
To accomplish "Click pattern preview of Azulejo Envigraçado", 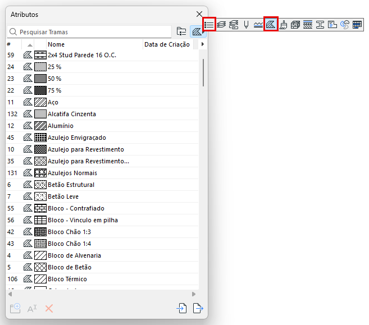I will point(40,138).
